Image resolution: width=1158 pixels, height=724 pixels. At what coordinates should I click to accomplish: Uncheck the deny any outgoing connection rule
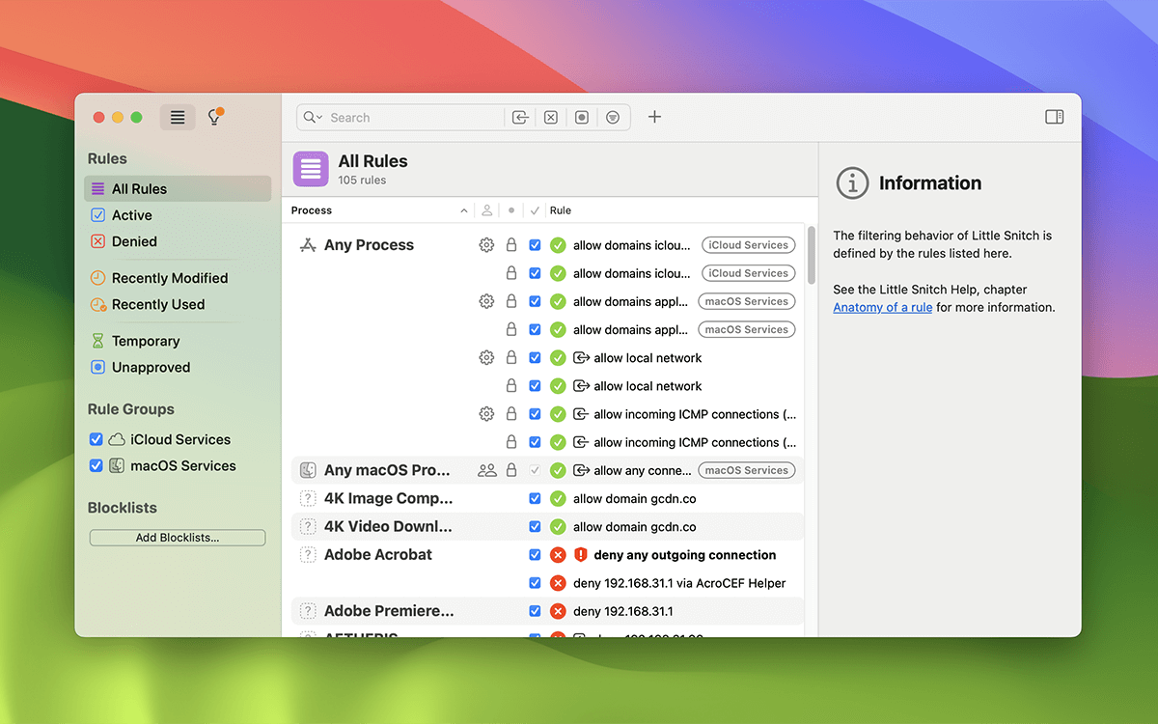pyautogui.click(x=535, y=555)
